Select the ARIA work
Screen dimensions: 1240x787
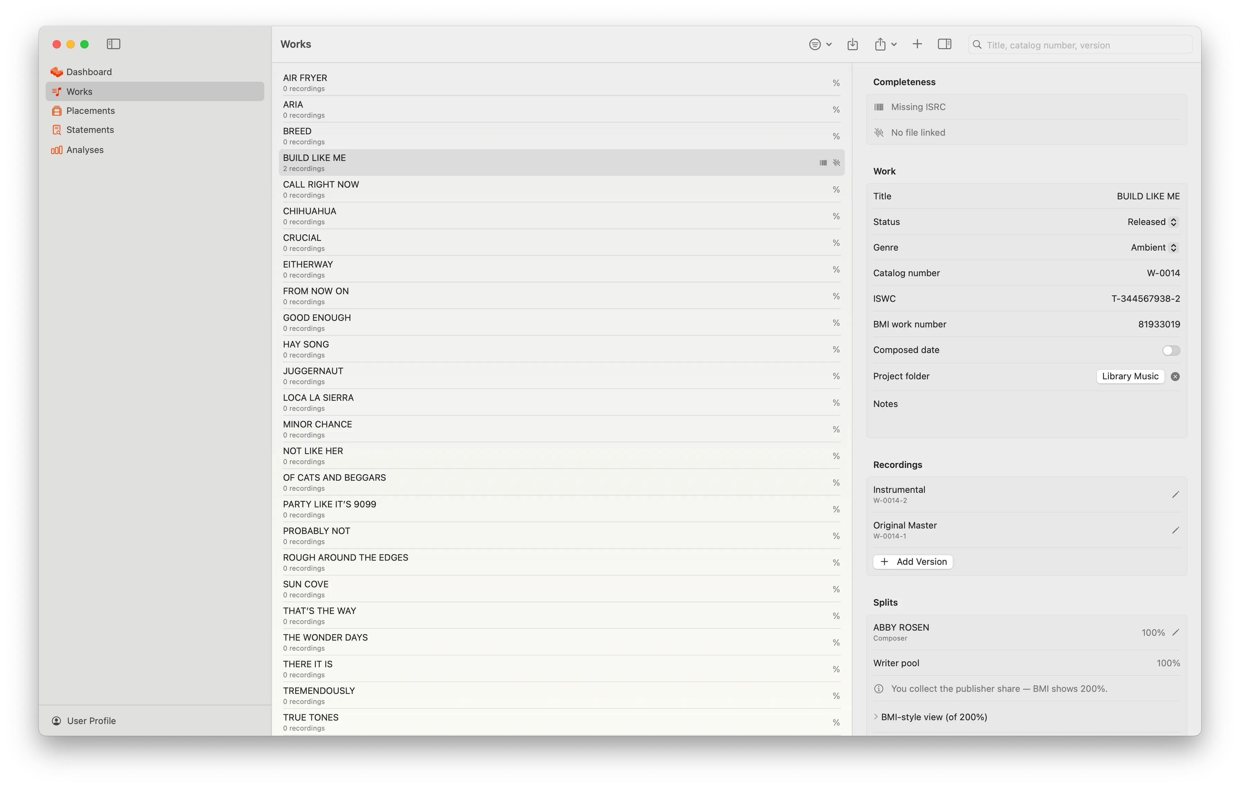tap(561, 109)
